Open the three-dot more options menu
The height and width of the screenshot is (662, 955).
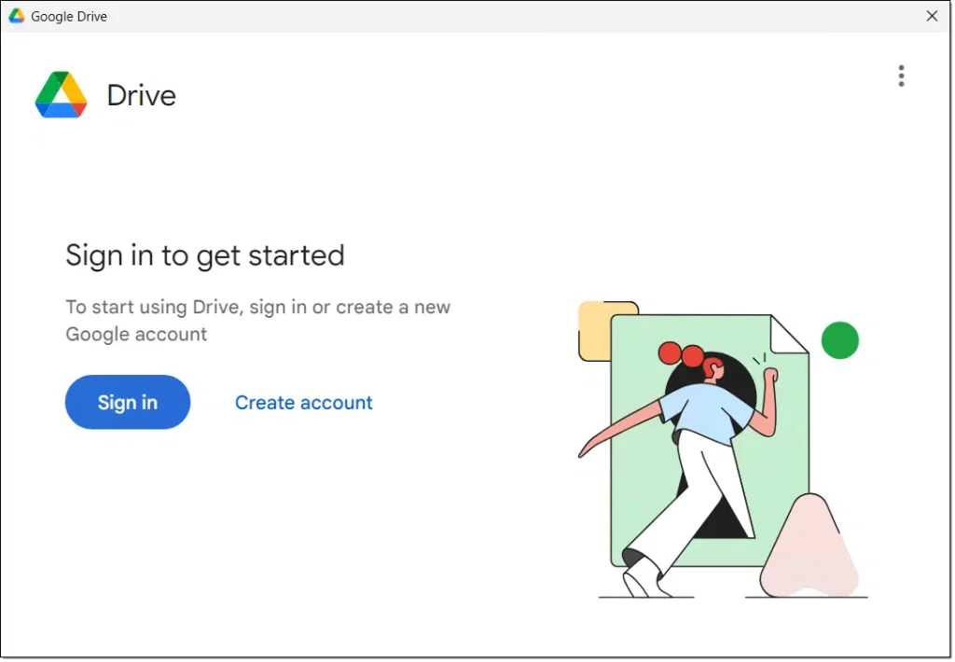pos(901,76)
